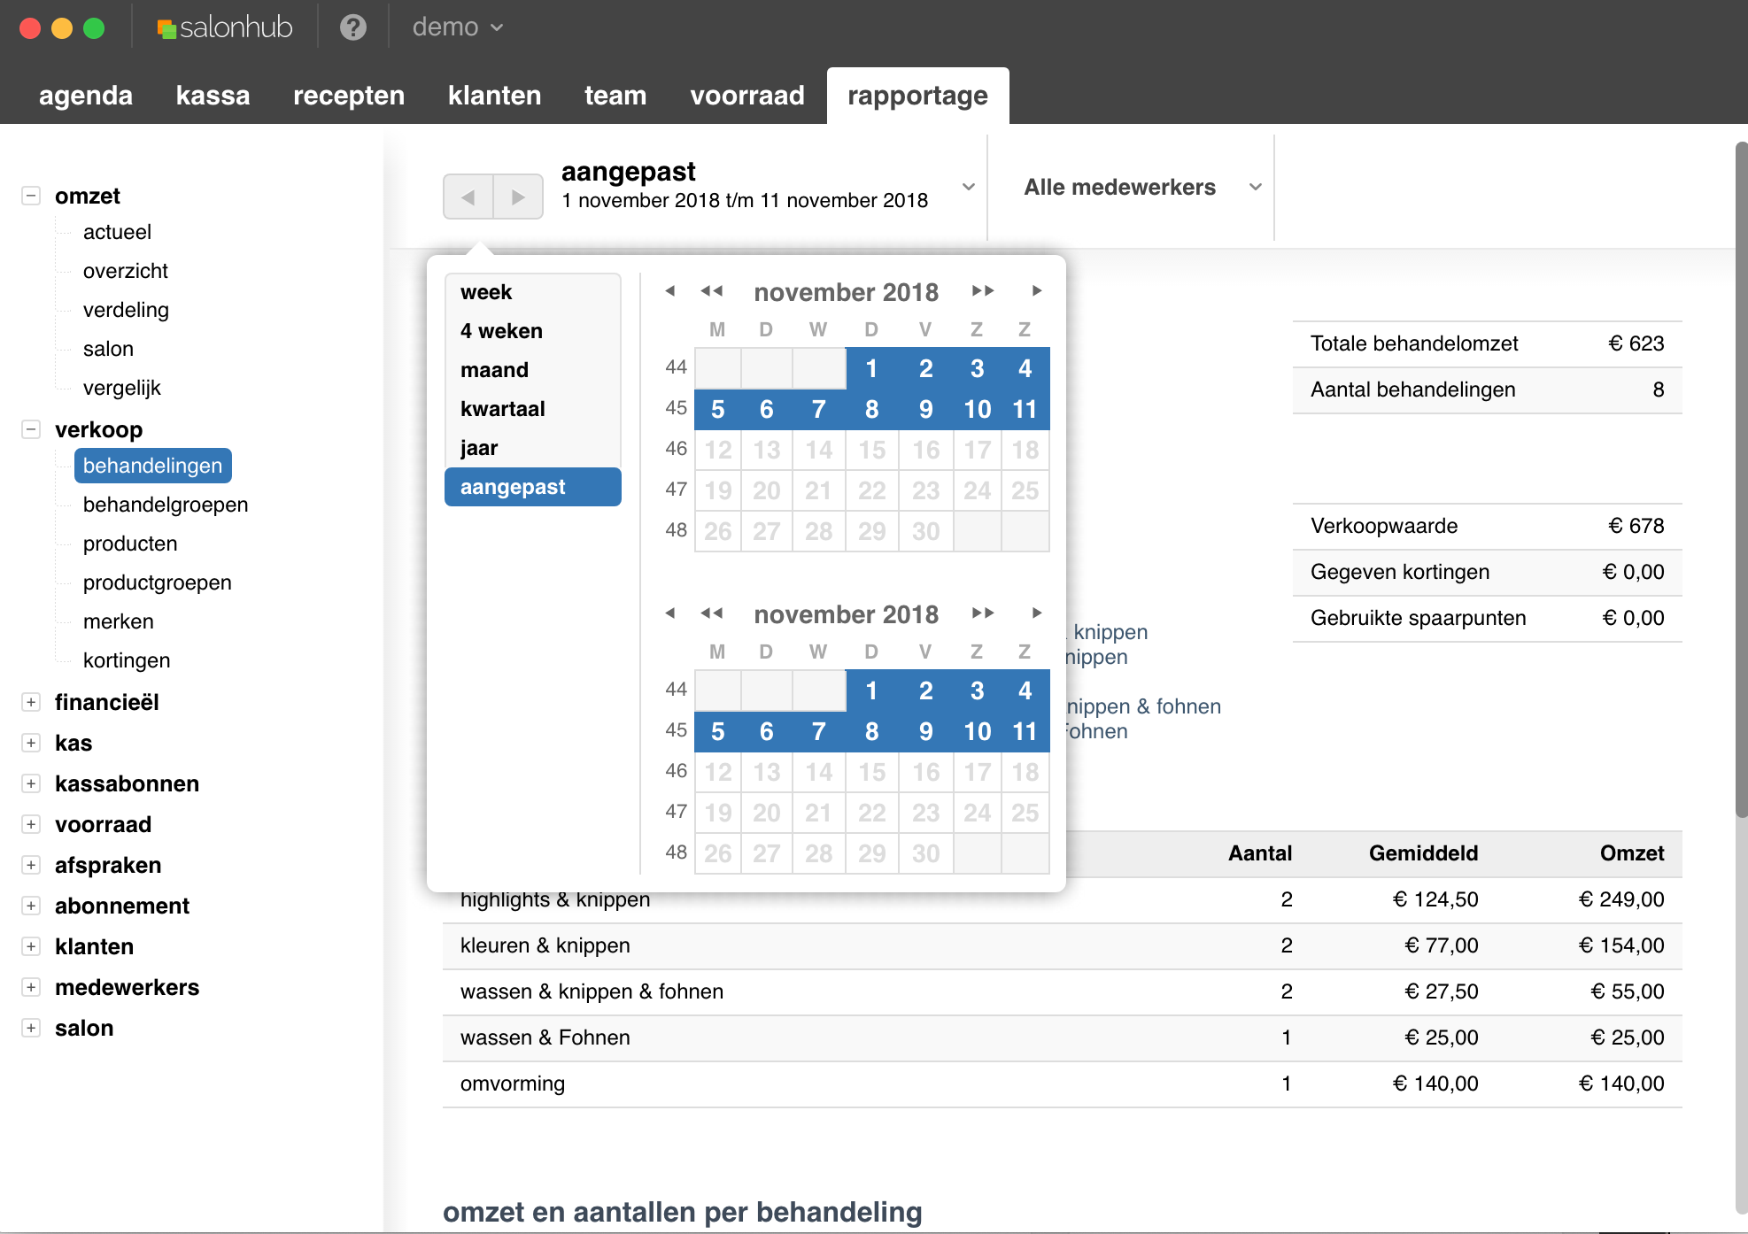
Task: Open verdeling under omzet
Action: click(x=126, y=310)
